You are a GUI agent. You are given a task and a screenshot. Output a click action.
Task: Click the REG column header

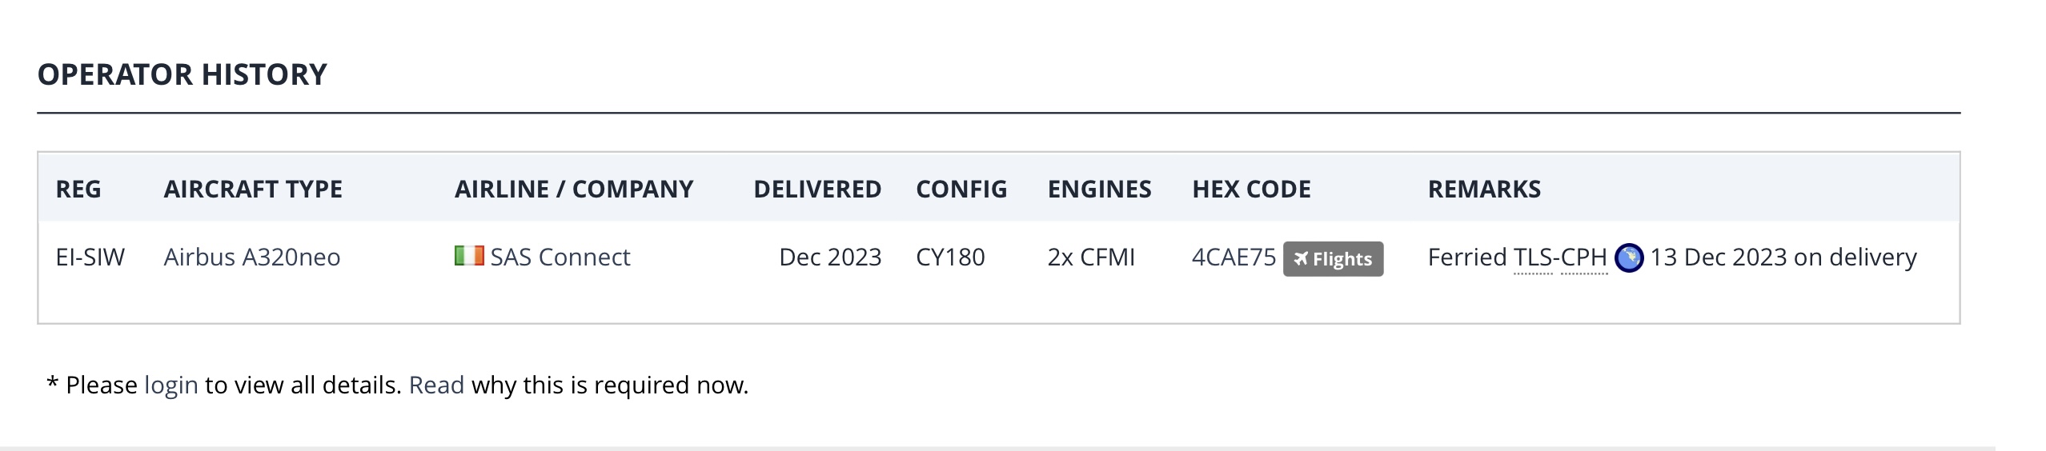78,190
